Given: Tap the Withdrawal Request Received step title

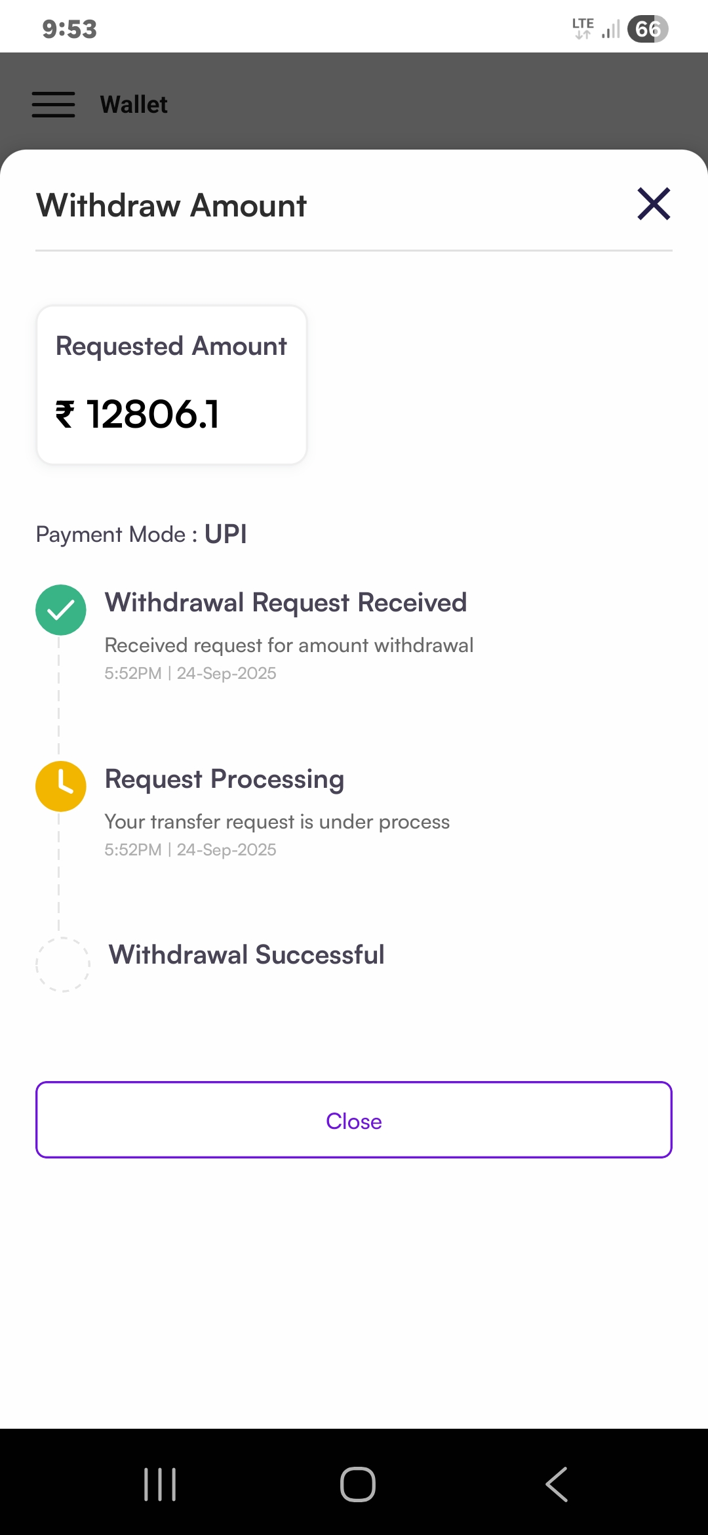Looking at the screenshot, I should pyautogui.click(x=286, y=602).
